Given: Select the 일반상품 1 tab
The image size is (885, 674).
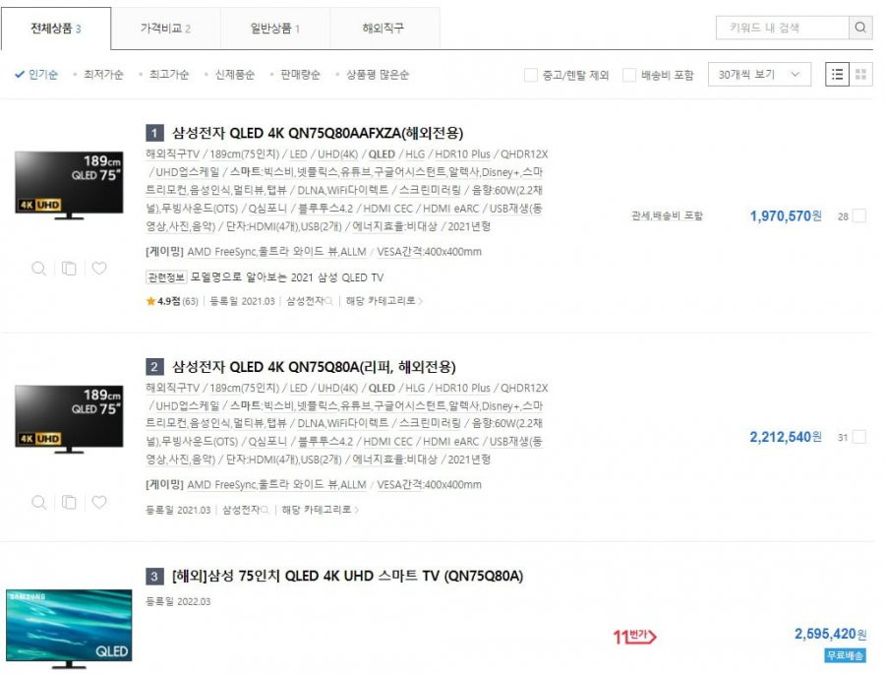Looking at the screenshot, I should pos(275,29).
